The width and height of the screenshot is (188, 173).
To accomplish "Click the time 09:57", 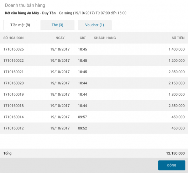I will point(82,117).
